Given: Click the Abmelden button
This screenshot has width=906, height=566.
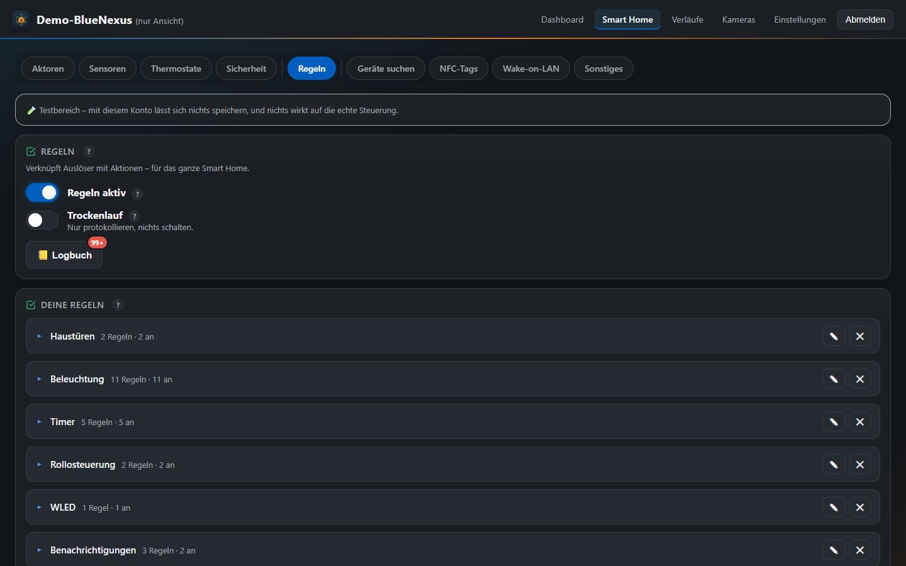Looking at the screenshot, I should pyautogui.click(x=865, y=19).
